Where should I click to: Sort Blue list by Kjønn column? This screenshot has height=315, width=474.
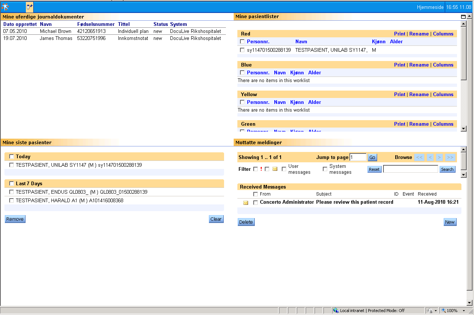297,72
